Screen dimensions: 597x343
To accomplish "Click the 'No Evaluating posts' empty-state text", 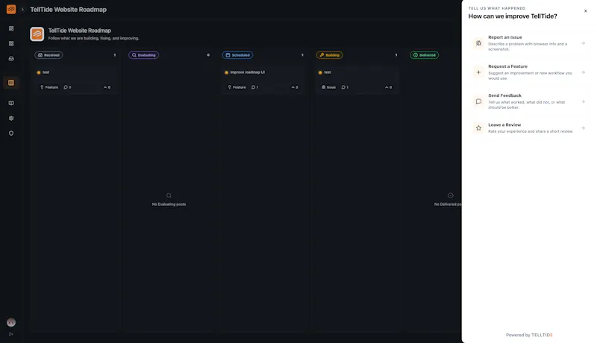I will point(169,204).
